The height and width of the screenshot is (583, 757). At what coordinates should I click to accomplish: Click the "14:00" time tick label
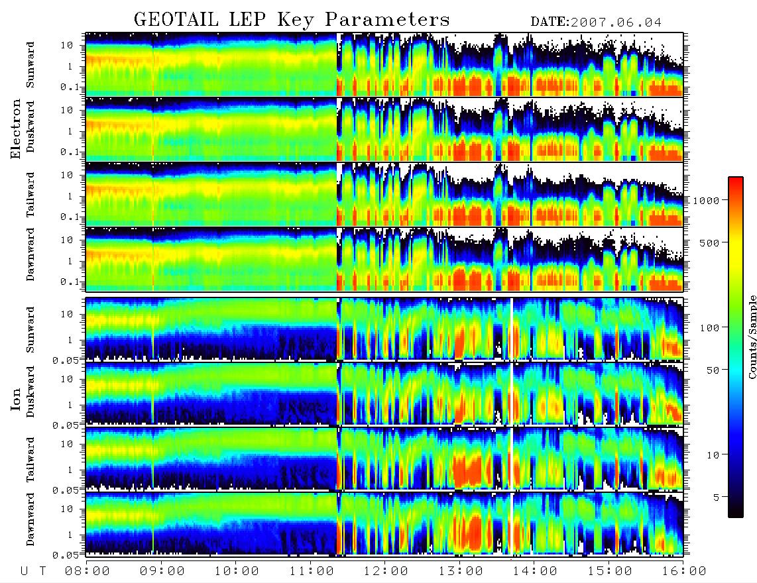point(535,571)
